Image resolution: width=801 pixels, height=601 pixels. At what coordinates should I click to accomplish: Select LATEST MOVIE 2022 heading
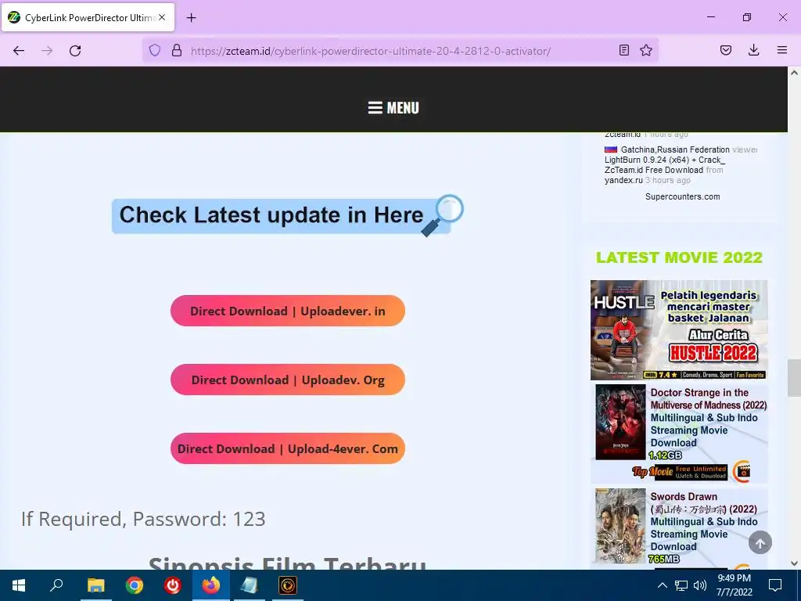679,257
